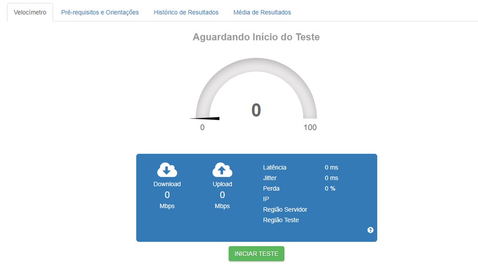Click the gauge minimum label 0
This screenshot has width=478, height=269.
(x=202, y=128)
